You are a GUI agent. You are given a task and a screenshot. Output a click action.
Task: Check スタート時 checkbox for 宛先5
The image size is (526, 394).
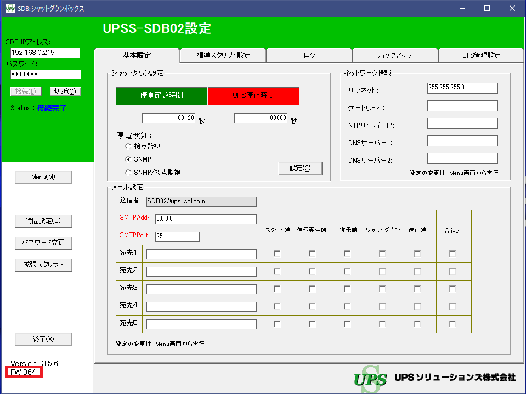277,324
